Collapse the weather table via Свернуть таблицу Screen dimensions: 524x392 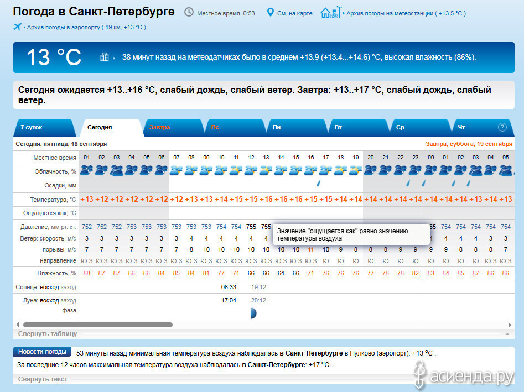coord(48,333)
